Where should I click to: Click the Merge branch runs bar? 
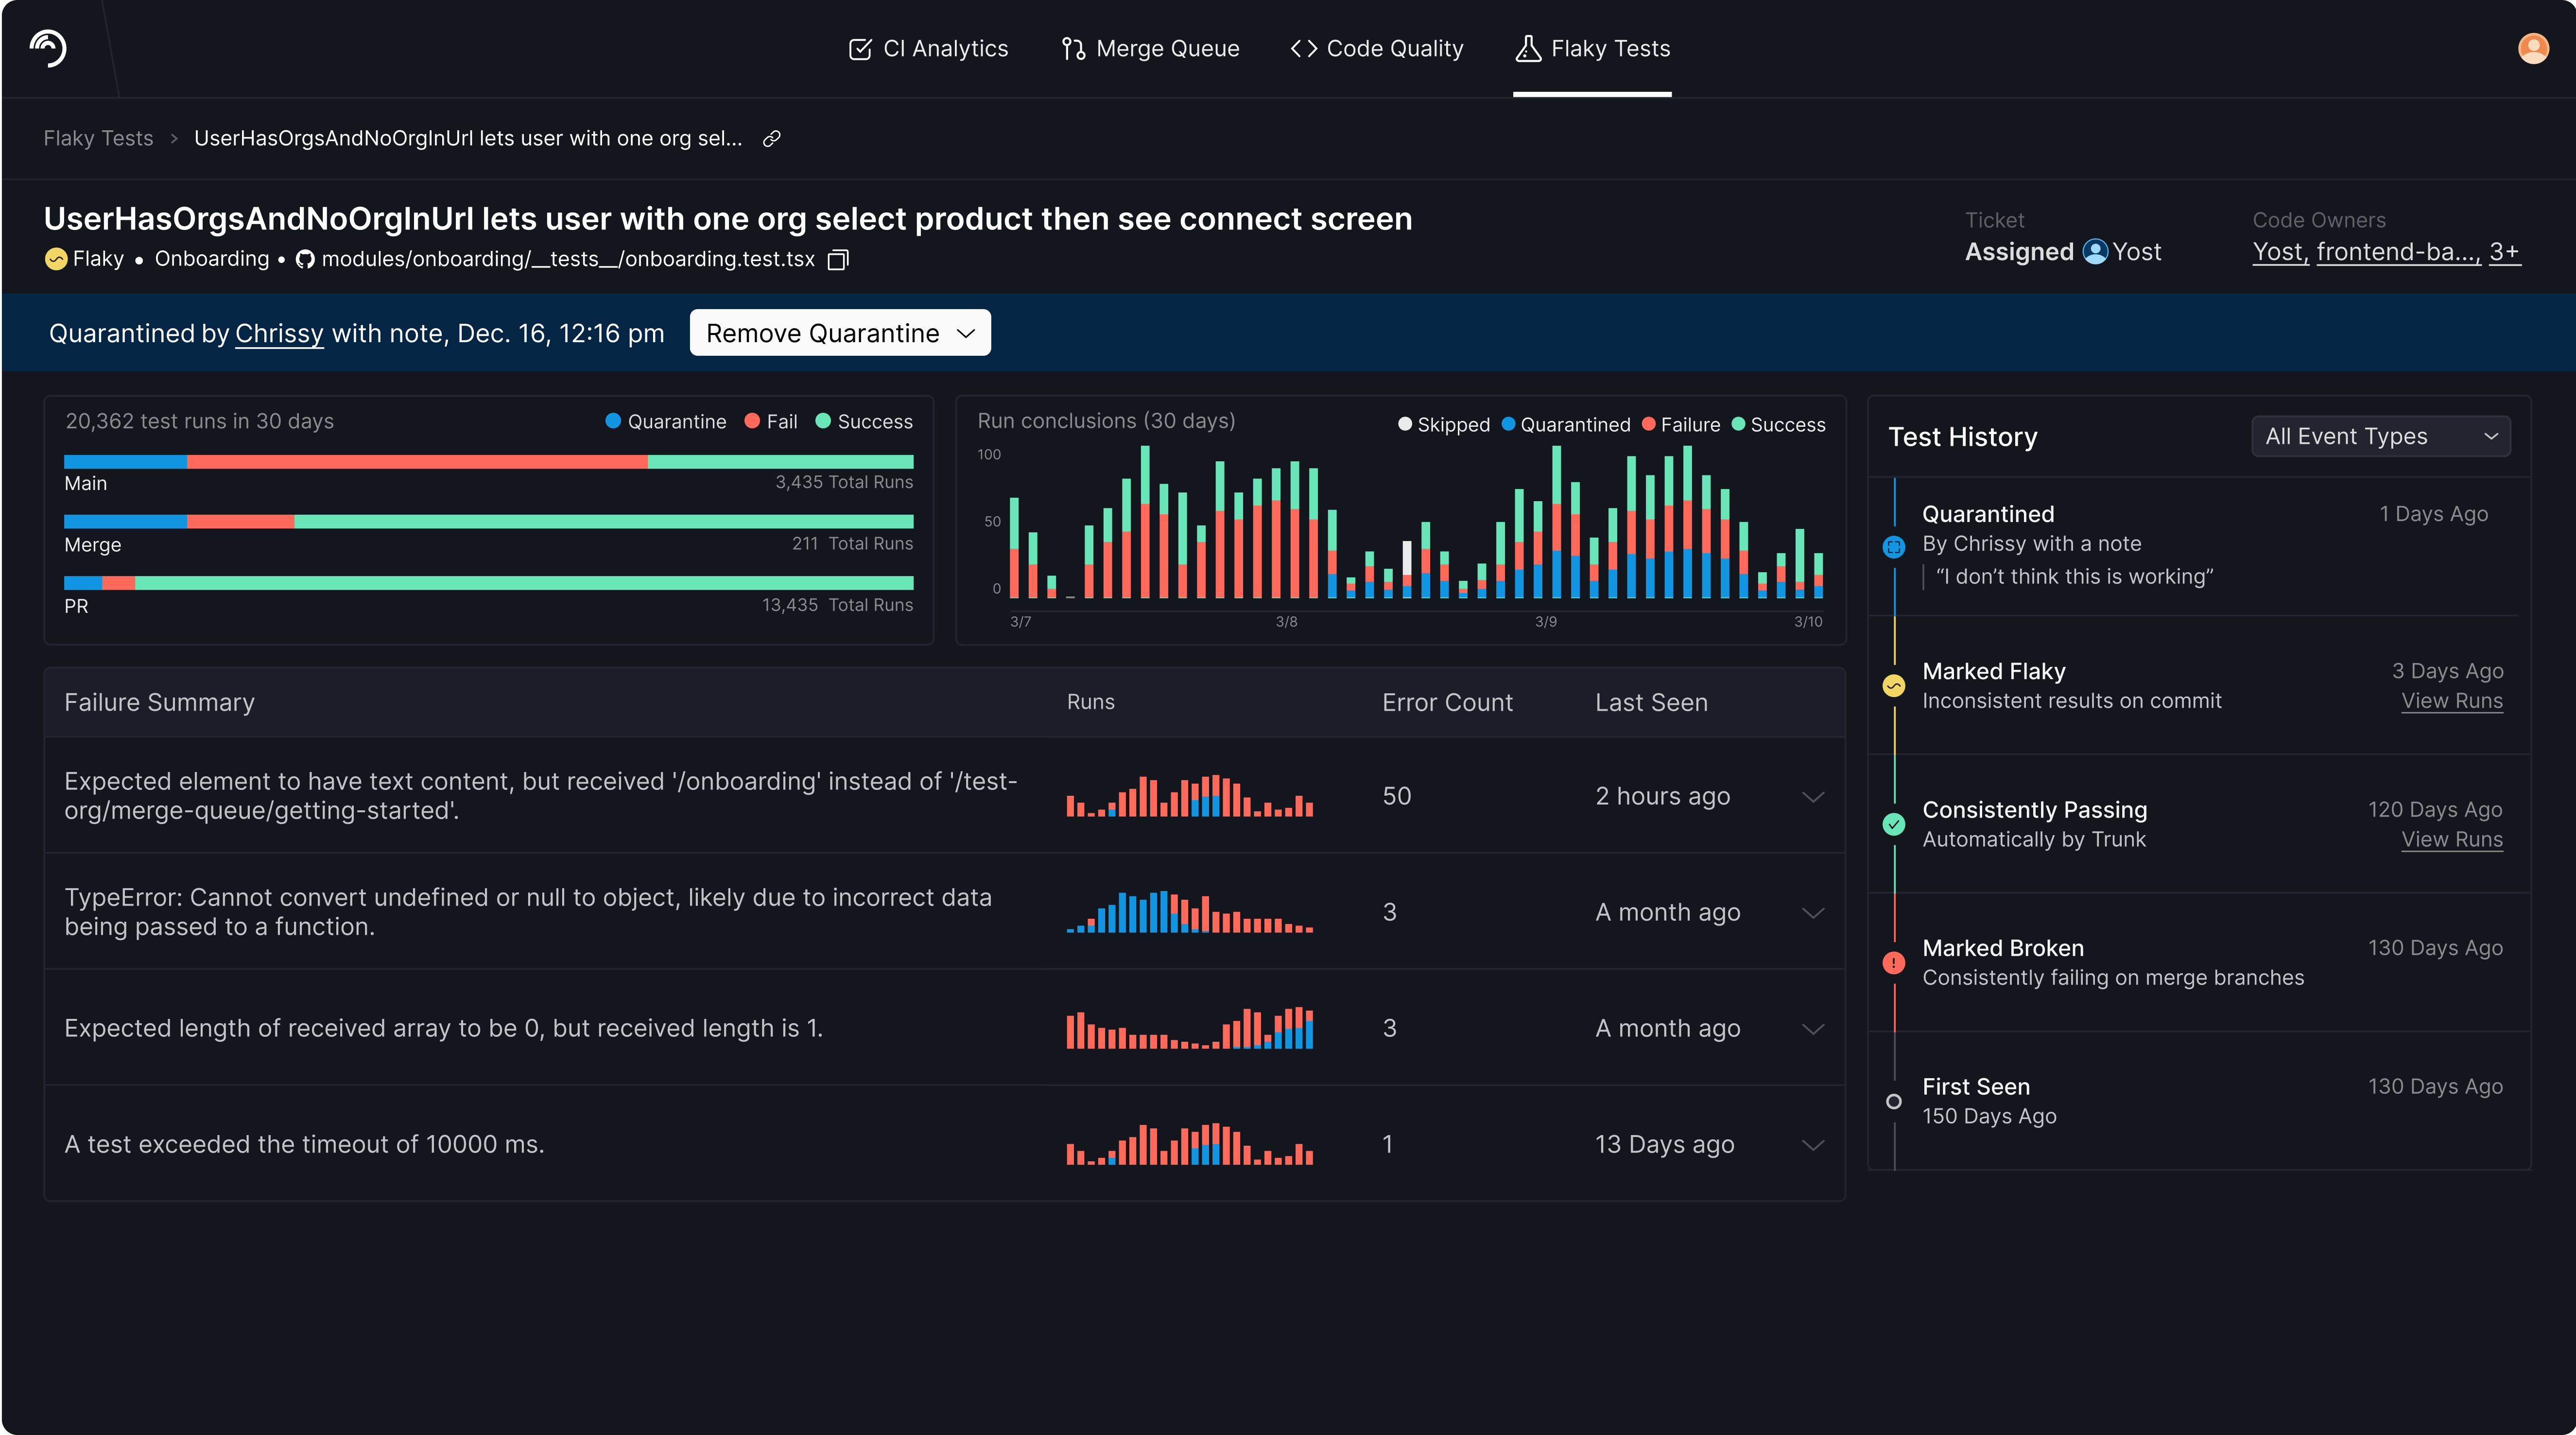pyautogui.click(x=489, y=522)
